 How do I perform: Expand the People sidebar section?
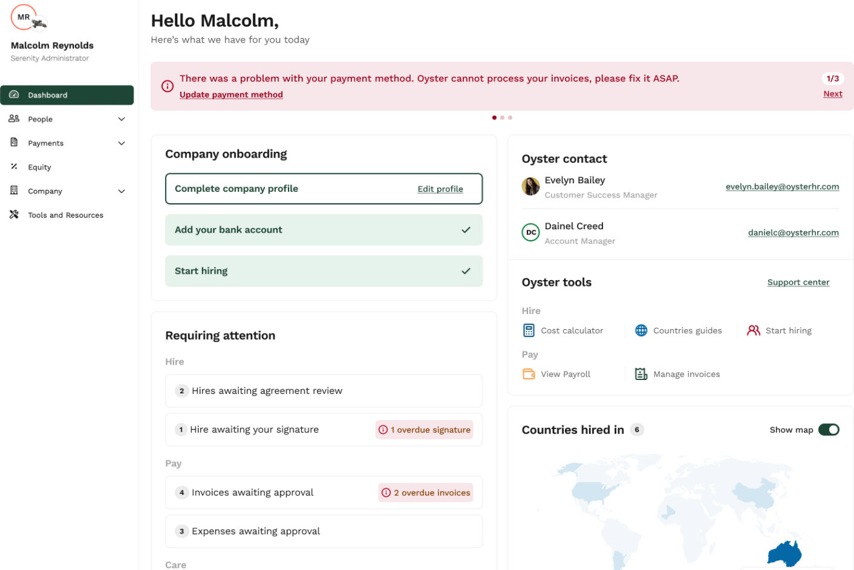[121, 119]
